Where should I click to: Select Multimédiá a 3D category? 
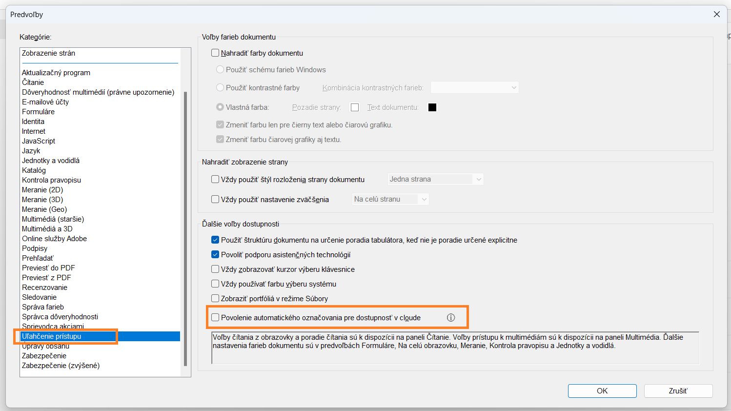tap(47, 229)
